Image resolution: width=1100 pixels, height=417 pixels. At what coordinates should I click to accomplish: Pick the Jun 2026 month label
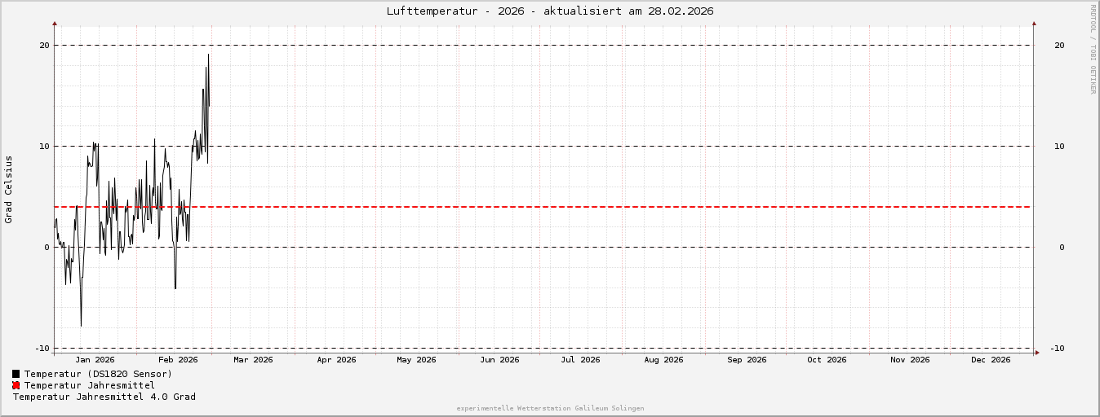[x=499, y=359]
